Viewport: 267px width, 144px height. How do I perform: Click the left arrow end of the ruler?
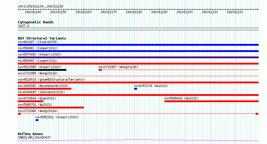pyautogui.click(x=19, y=10)
